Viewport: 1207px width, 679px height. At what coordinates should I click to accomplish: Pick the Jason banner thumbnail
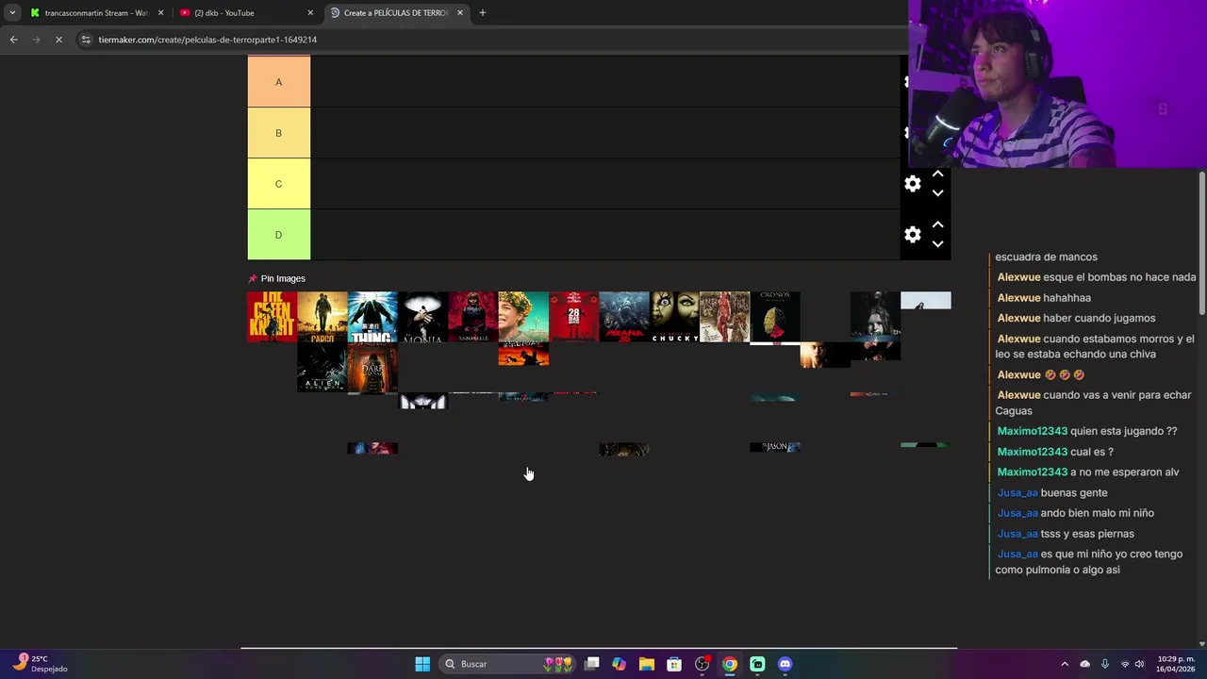[x=775, y=447]
